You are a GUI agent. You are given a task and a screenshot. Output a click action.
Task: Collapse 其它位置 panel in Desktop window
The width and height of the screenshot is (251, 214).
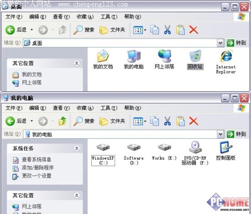(77, 63)
